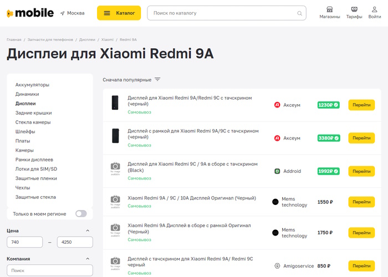Select Динамики category
This screenshot has height=277, width=388.
click(27, 94)
